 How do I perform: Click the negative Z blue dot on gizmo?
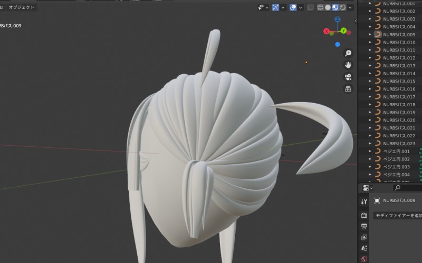point(338,45)
